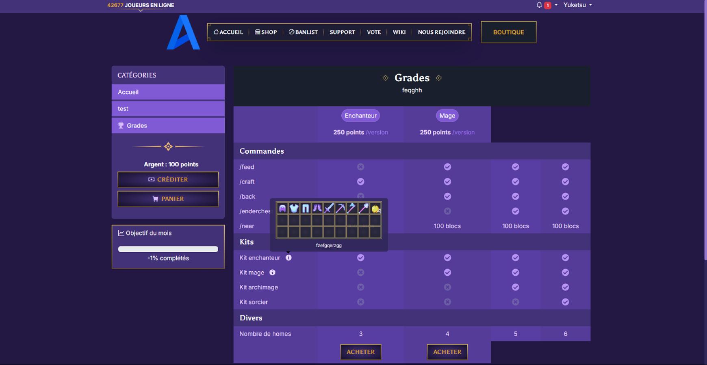707x365 pixels.
Task: Expand the online players count chevron
Action: tap(141, 11)
